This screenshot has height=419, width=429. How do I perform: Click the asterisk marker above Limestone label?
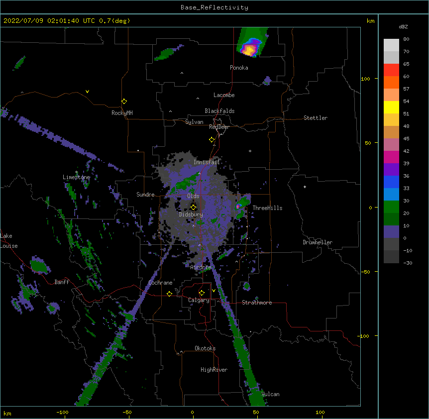(x=77, y=172)
